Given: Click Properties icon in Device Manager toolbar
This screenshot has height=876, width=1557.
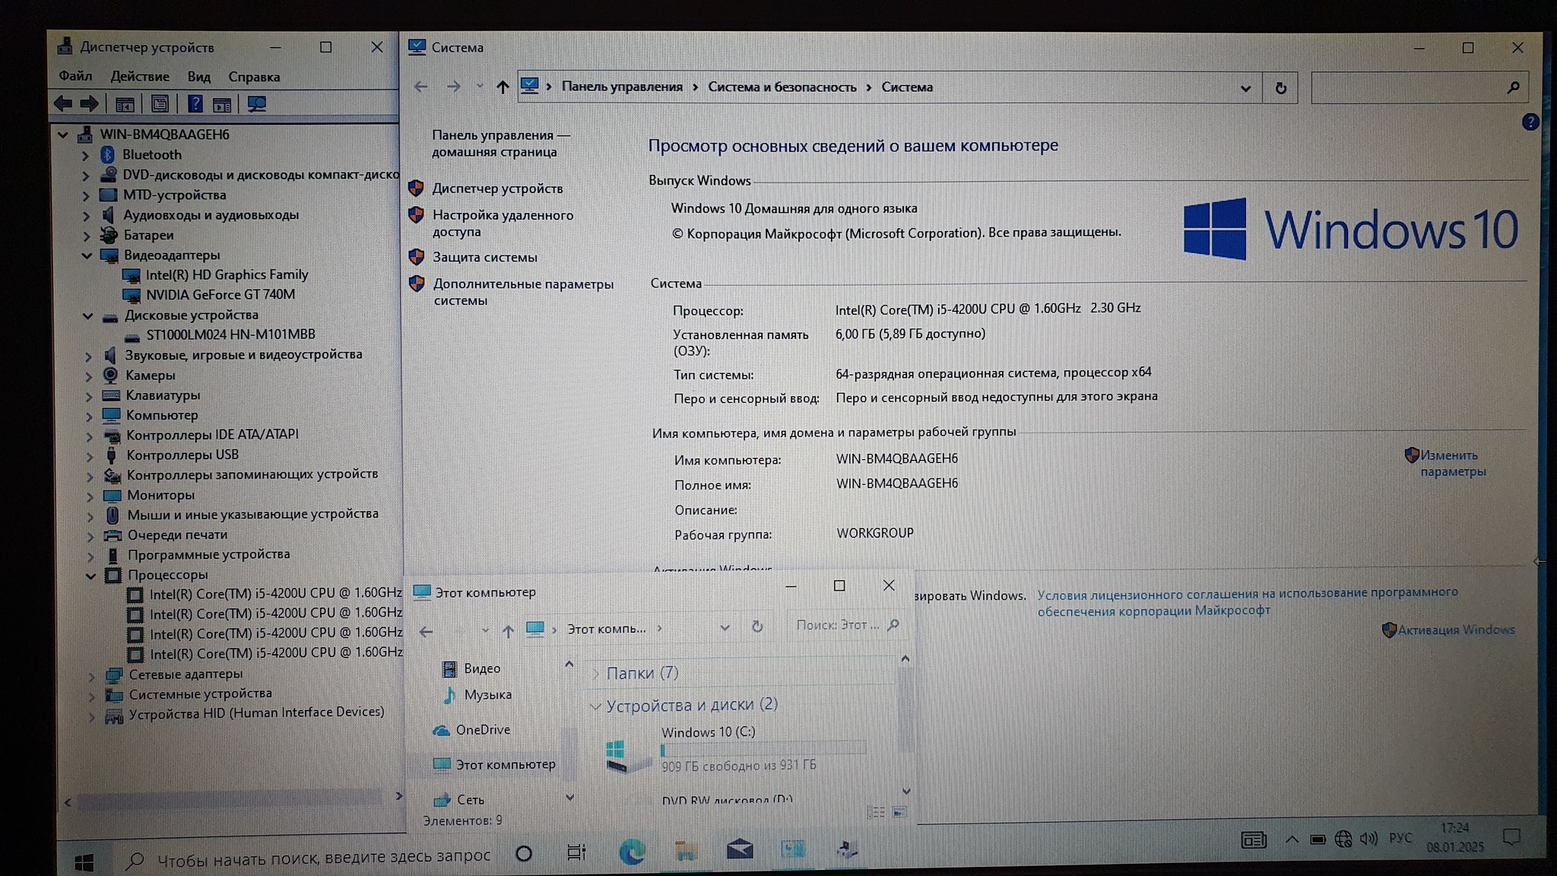Looking at the screenshot, I should [160, 104].
